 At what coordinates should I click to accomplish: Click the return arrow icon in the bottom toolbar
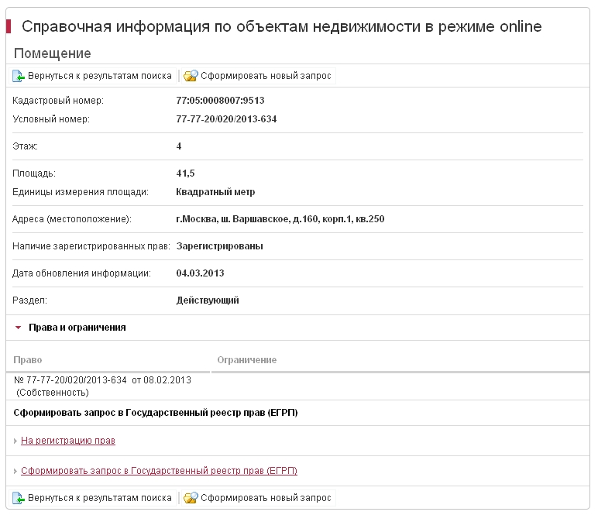tap(19, 498)
